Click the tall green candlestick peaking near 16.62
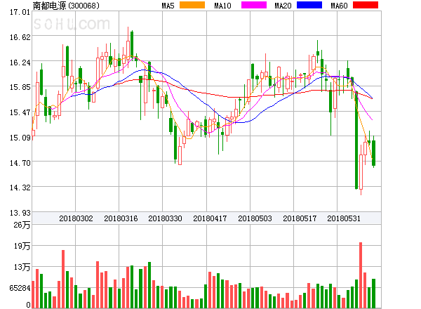Viewport: 421px width, 309px height. tap(132, 44)
